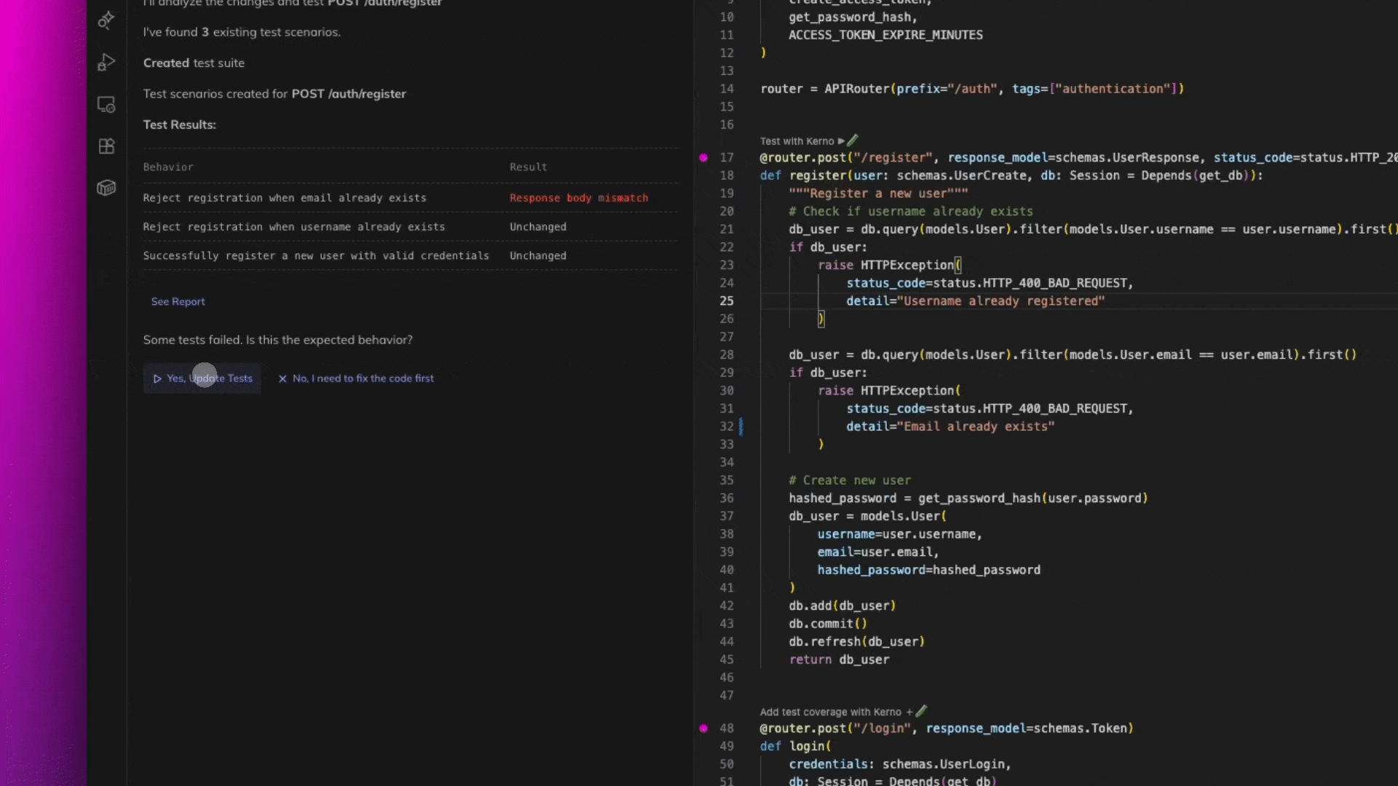Image resolution: width=1398 pixels, height=786 pixels.
Task: Open the Extensions sidebar icon
Action: click(106, 146)
